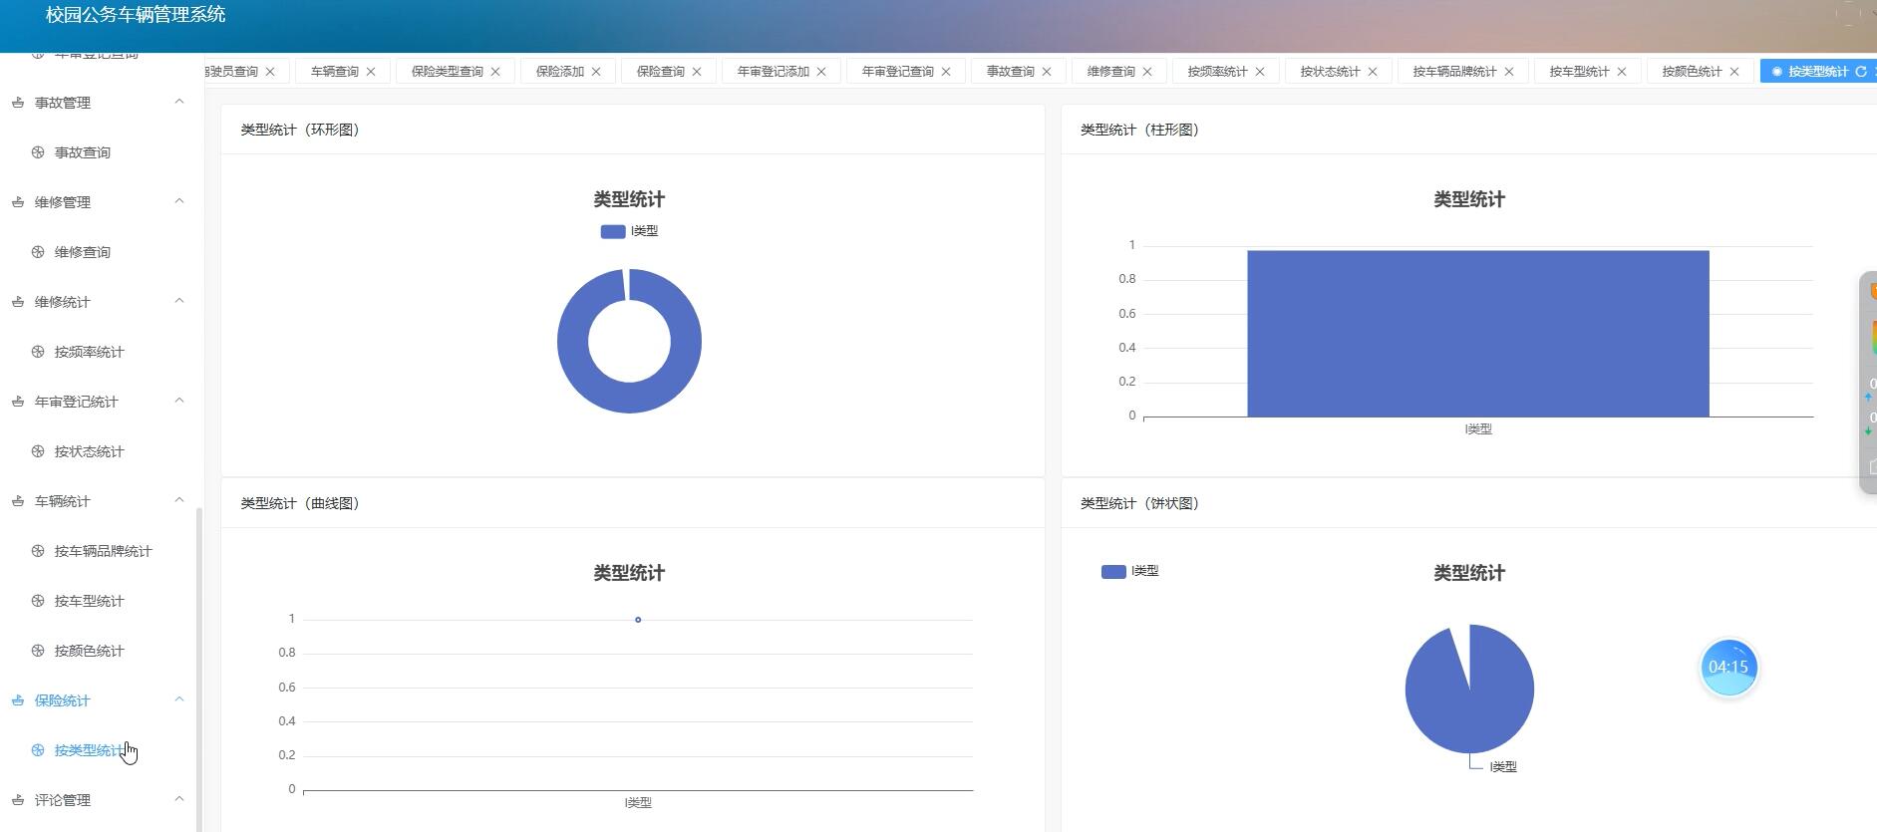Image resolution: width=1877 pixels, height=832 pixels.
Task: Click the icon beside 按颜色统计 menu item
Action: 38,651
